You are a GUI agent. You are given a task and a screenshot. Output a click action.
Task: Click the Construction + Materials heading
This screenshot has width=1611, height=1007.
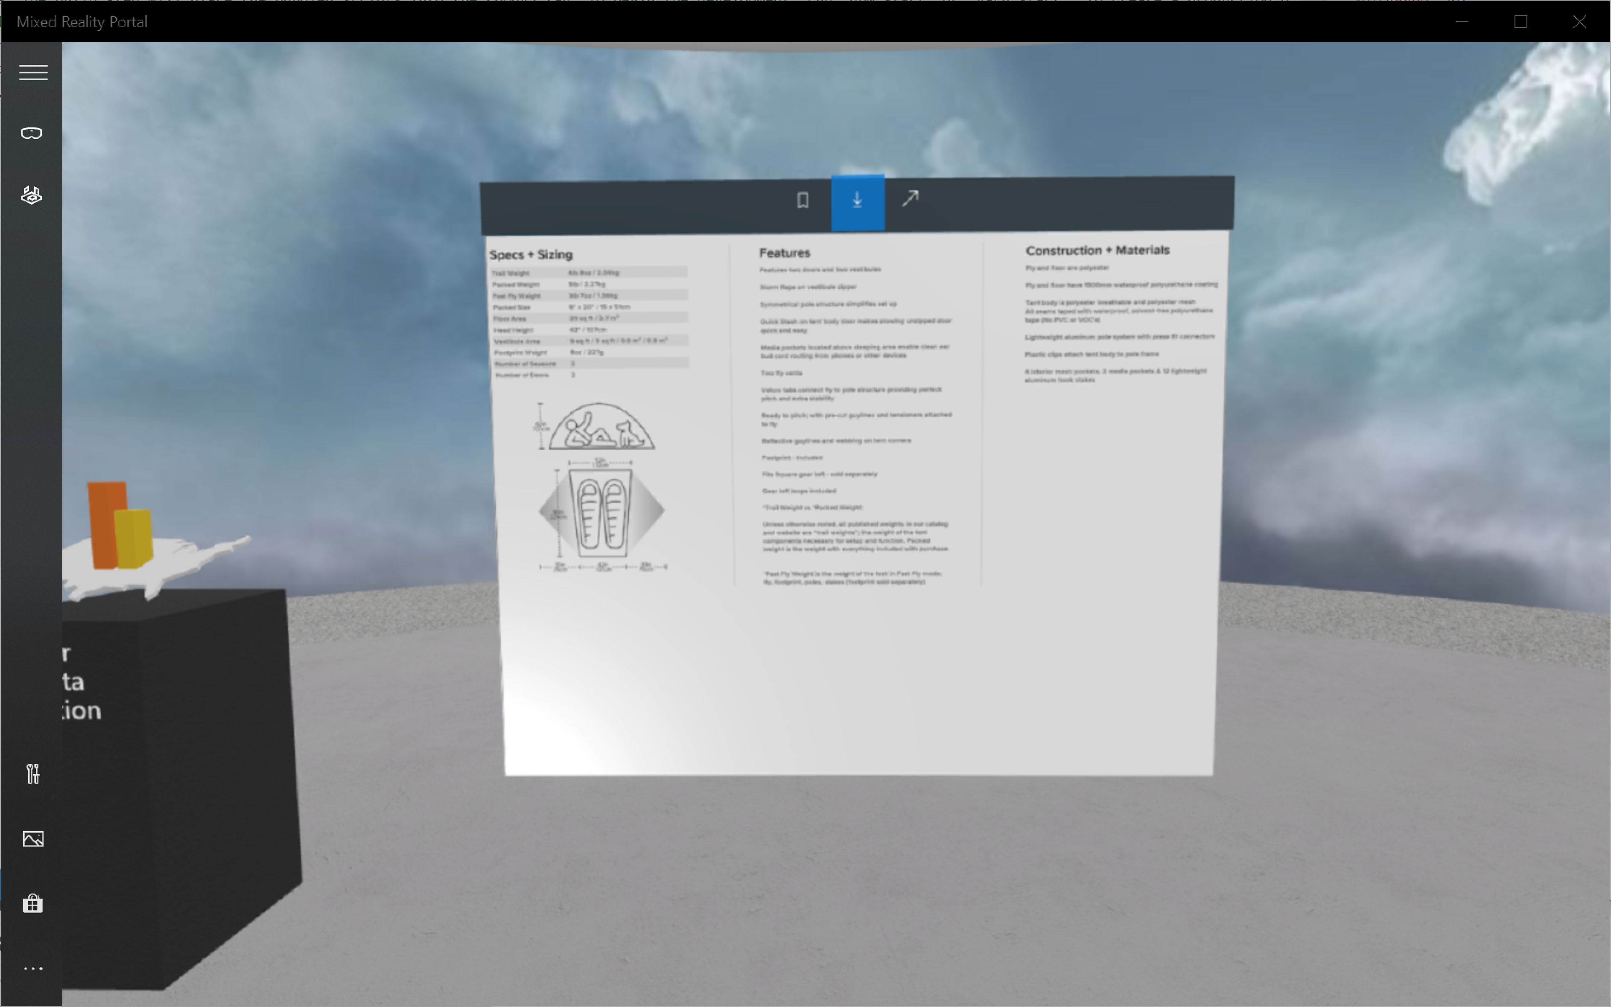tap(1097, 250)
